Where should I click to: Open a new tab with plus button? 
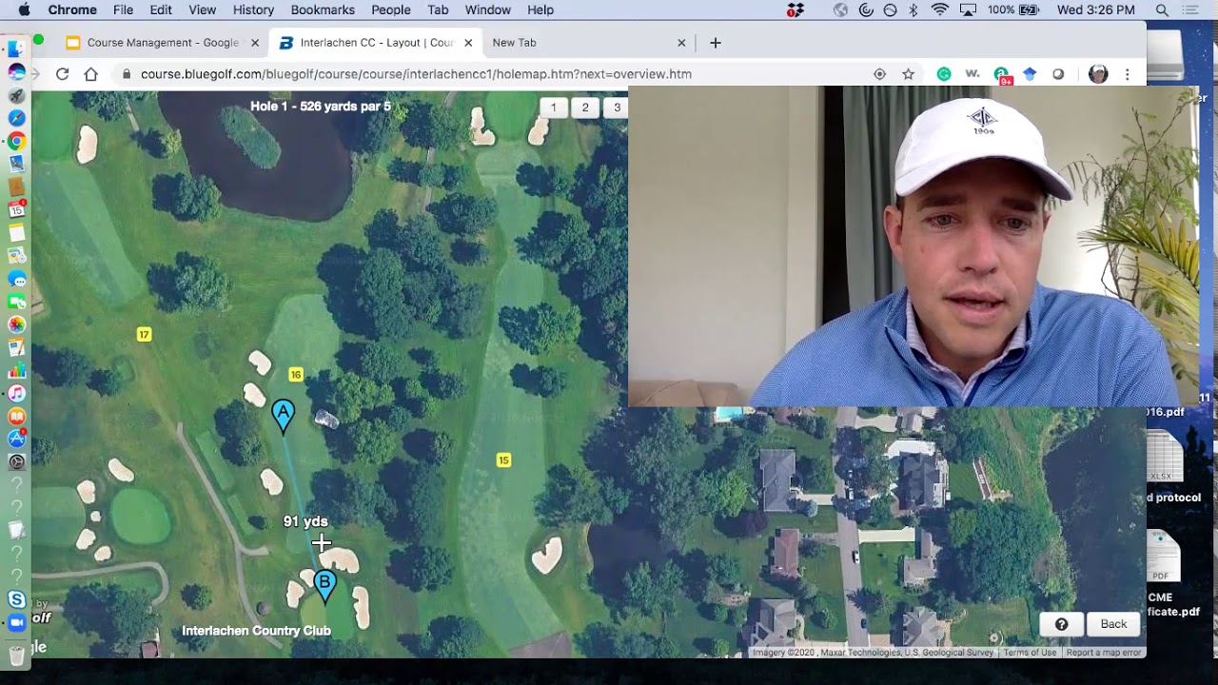pyautogui.click(x=716, y=43)
